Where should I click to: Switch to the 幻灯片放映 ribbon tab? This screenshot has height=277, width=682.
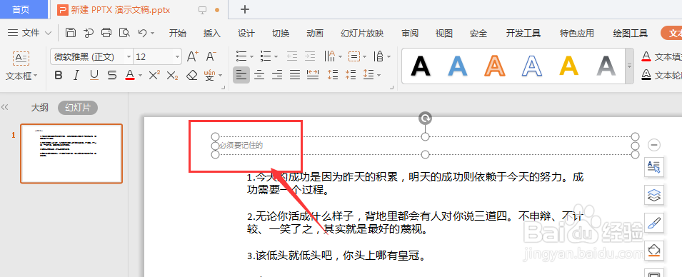362,34
